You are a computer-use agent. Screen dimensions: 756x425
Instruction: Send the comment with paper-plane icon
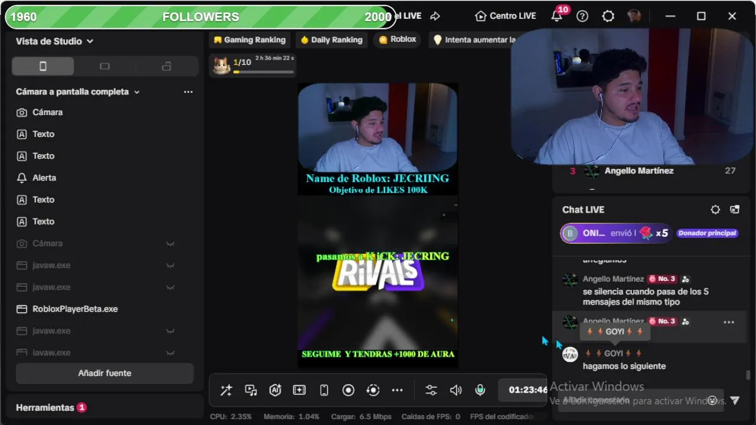735,400
